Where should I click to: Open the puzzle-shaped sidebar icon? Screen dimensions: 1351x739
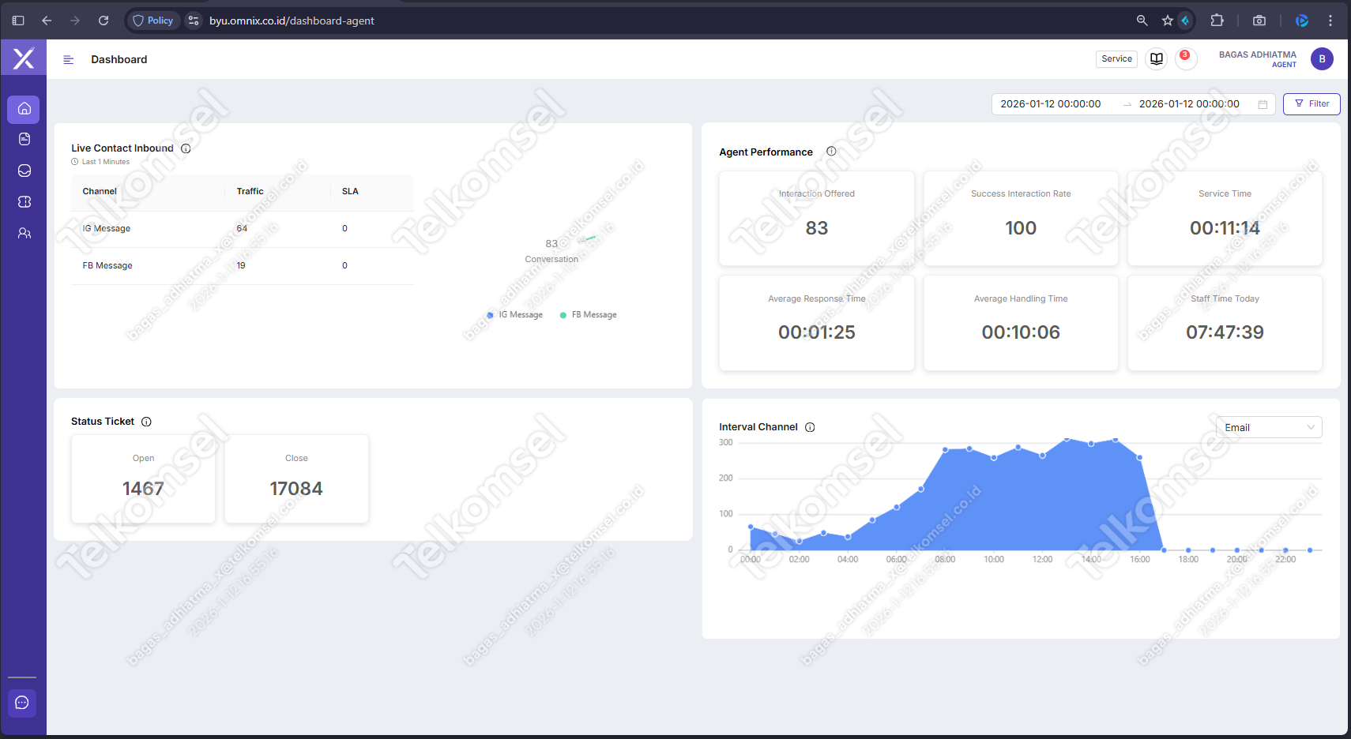[24, 202]
